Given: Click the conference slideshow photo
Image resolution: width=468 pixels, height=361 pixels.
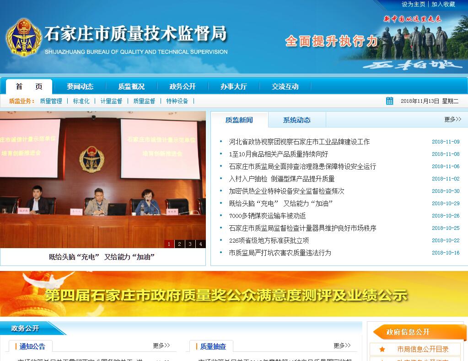Looking at the screenshot, I should tap(103, 174).
